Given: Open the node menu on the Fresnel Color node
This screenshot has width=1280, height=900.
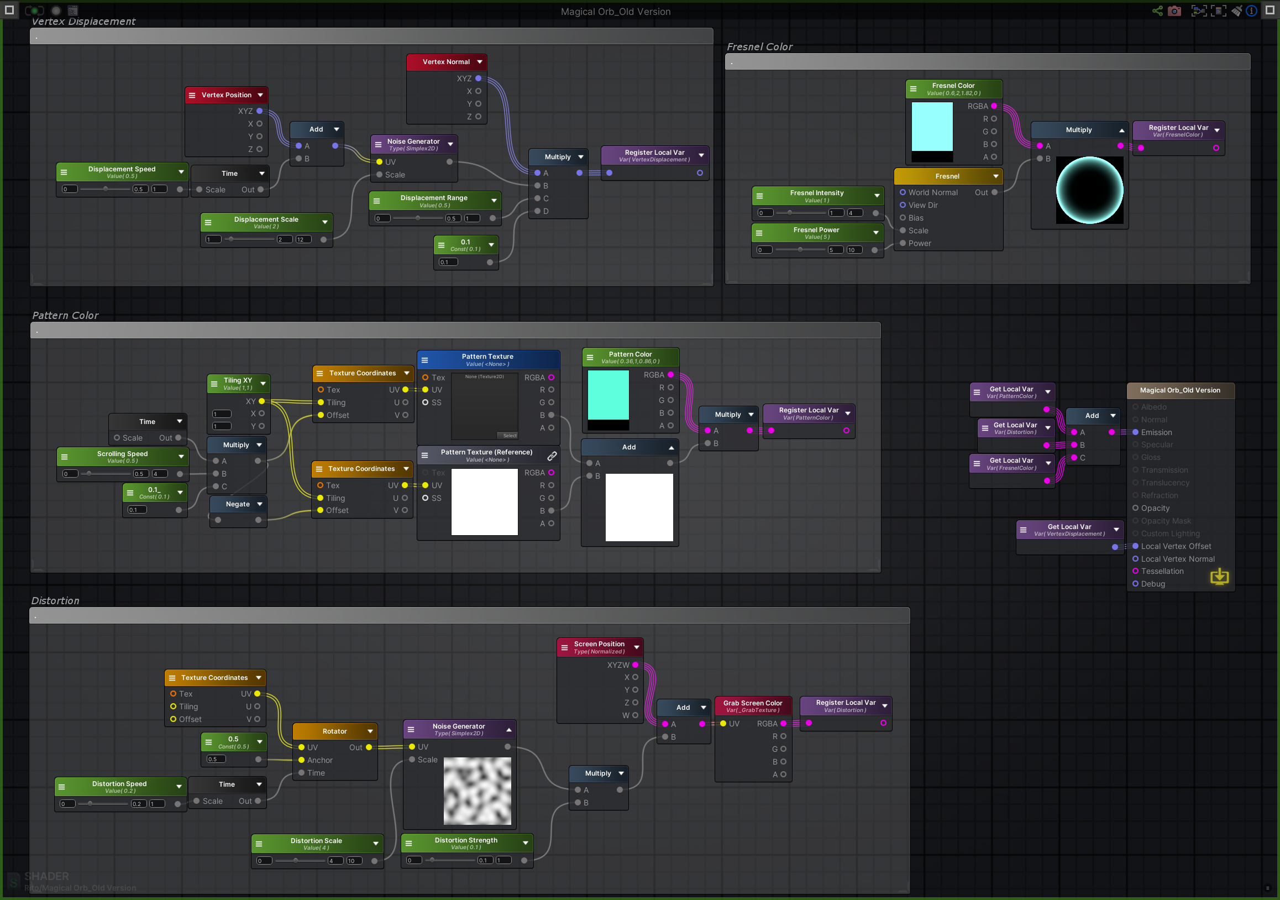Looking at the screenshot, I should tap(913, 88).
